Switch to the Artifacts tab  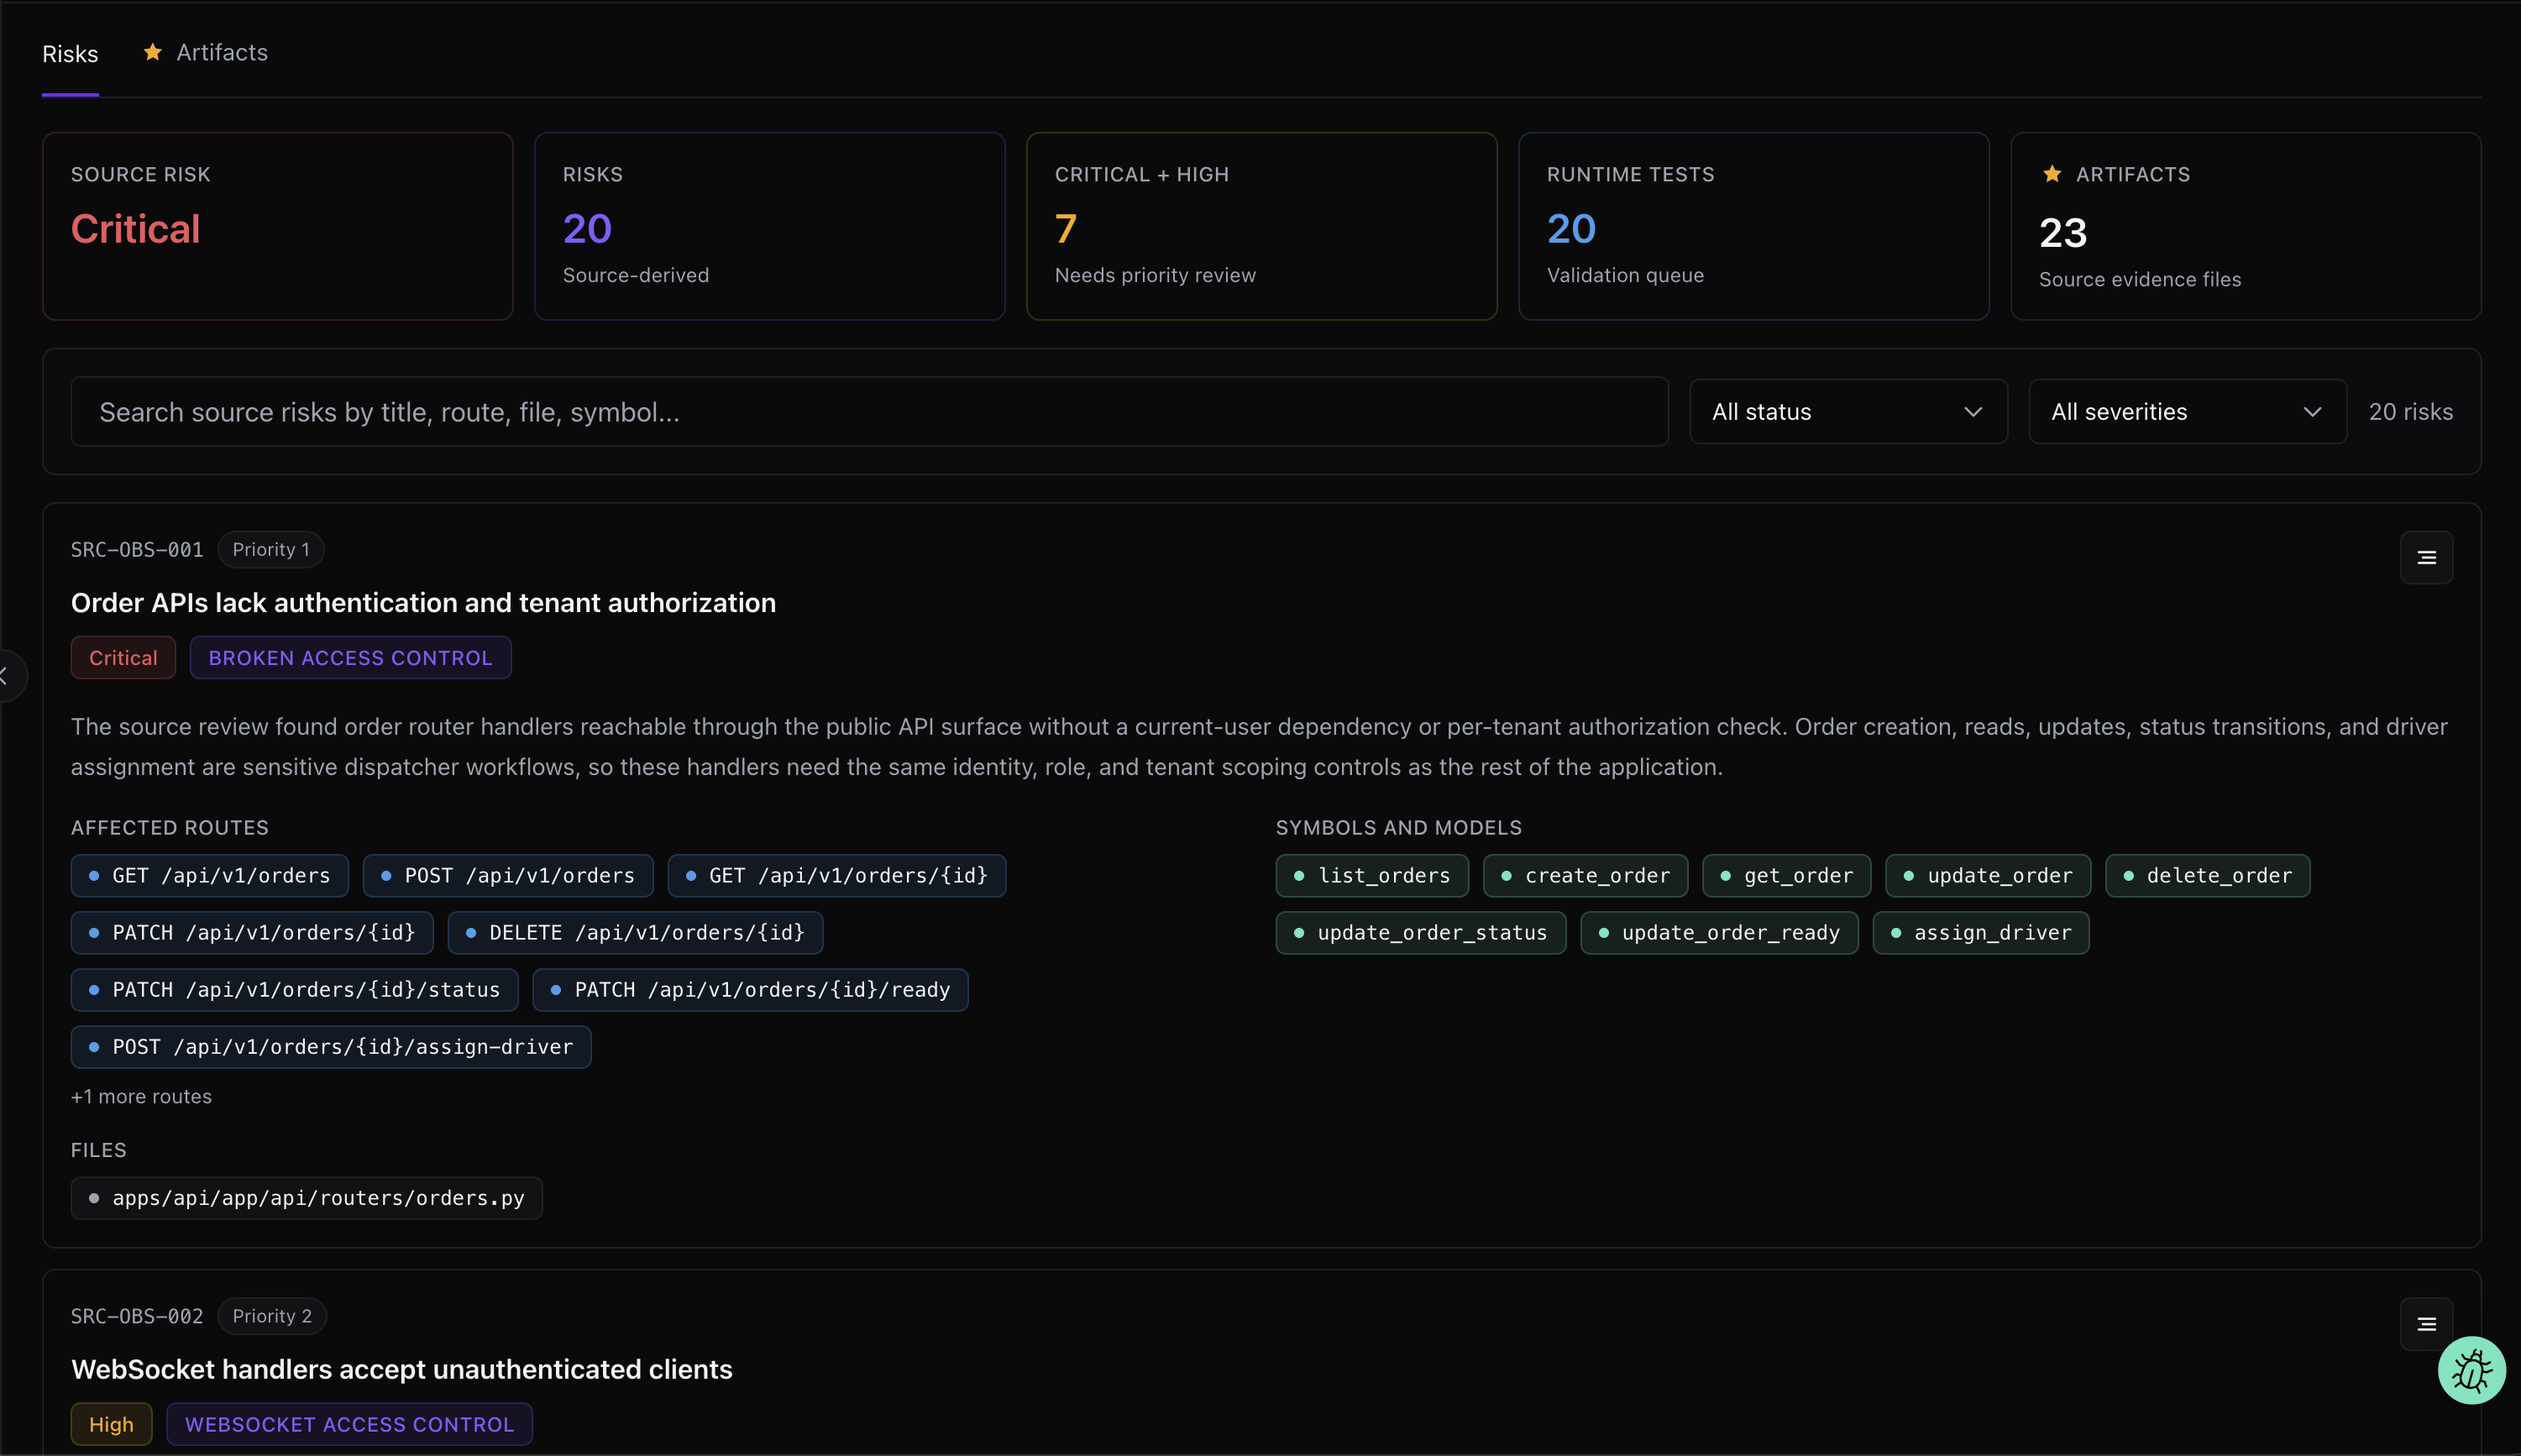(222, 52)
